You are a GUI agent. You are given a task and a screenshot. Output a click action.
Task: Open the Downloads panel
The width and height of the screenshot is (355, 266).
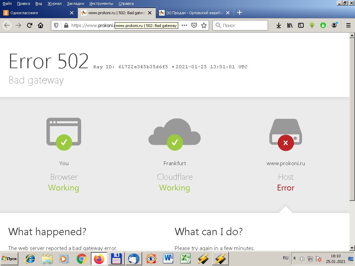point(278,25)
